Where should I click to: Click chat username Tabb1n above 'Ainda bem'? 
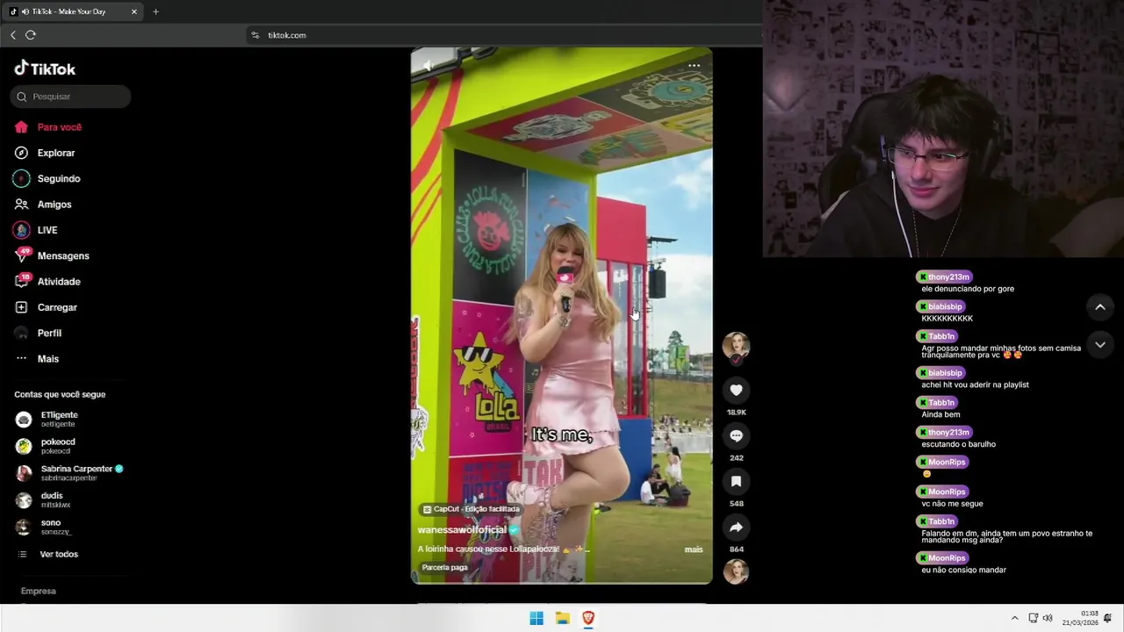936,403
